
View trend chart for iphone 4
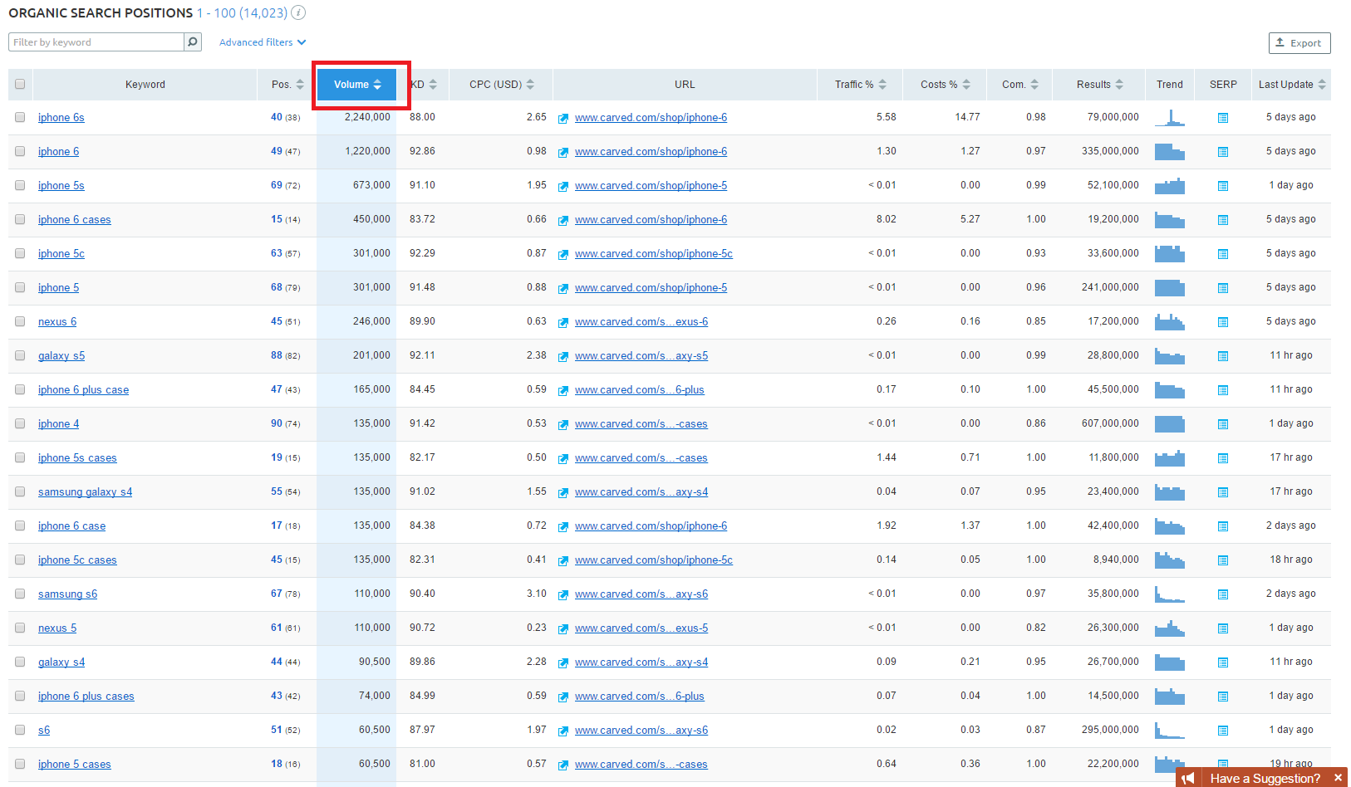pos(1170,423)
